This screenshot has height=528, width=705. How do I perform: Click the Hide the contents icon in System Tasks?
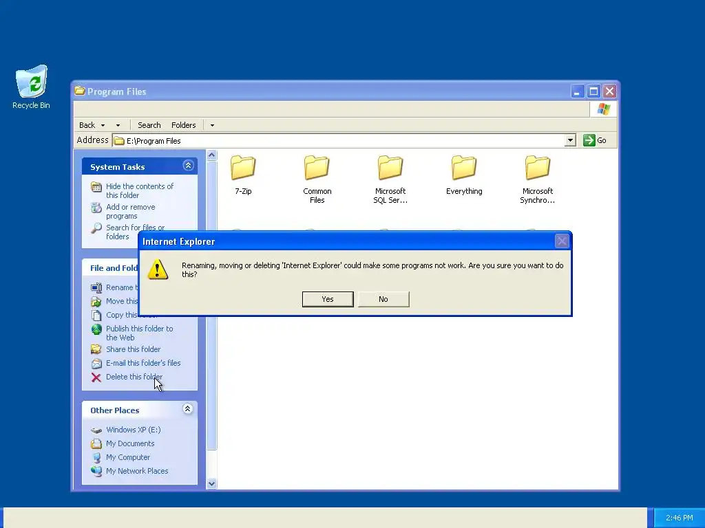tap(96, 187)
